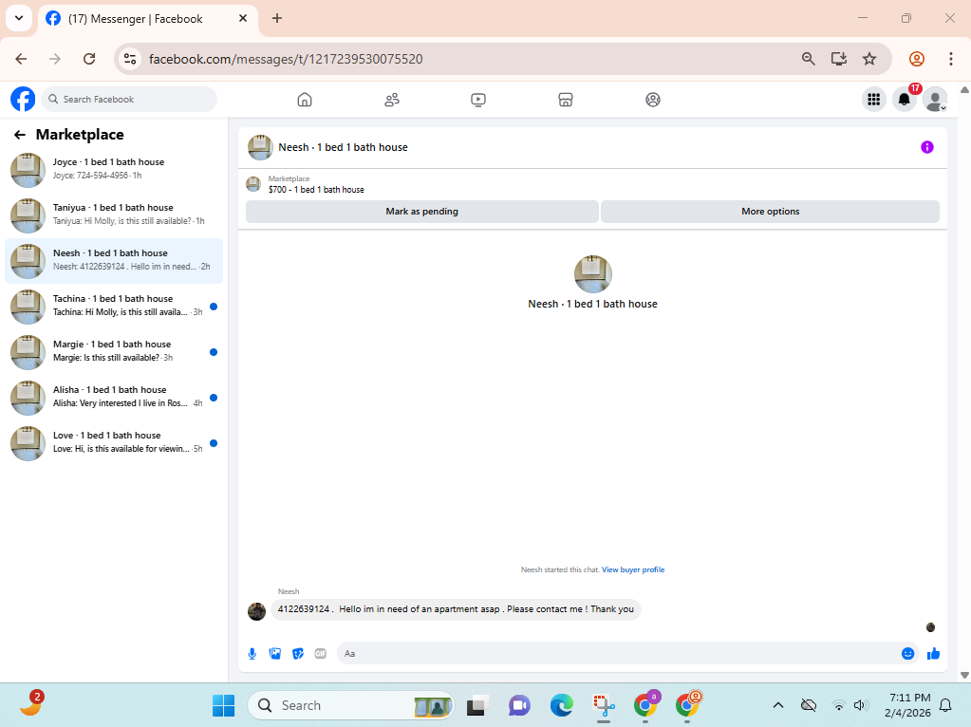Viewport: 971px width, 727px height.
Task: Open the Joyce conversation
Action: click(114, 170)
